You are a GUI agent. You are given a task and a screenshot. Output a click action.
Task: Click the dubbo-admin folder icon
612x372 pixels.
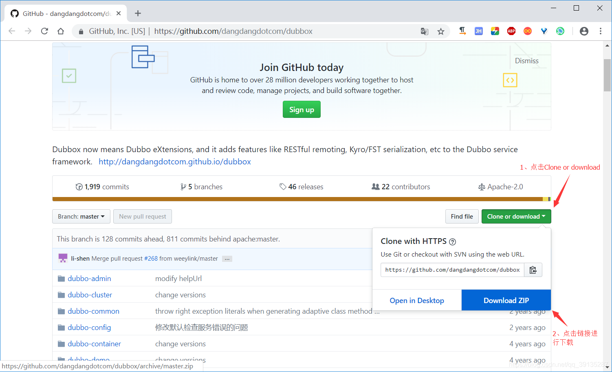pyautogui.click(x=61, y=279)
